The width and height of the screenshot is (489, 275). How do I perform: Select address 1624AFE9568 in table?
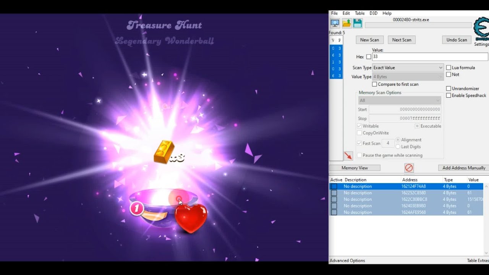(413, 212)
